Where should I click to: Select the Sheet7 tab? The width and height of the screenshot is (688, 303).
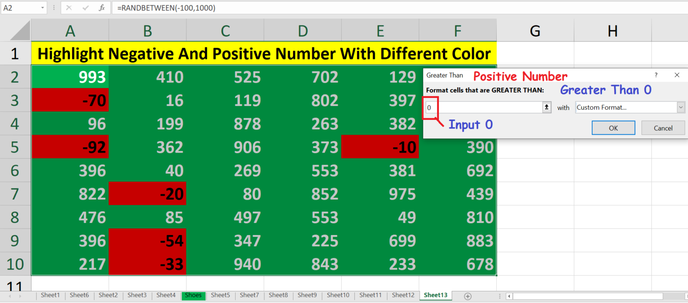249,295
